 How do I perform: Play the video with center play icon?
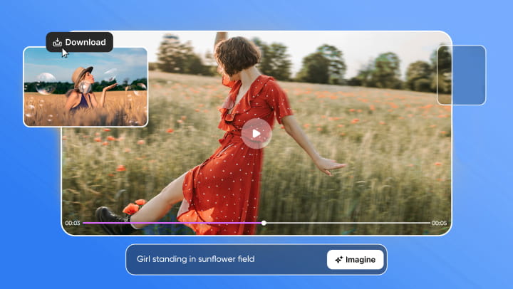[x=256, y=133]
